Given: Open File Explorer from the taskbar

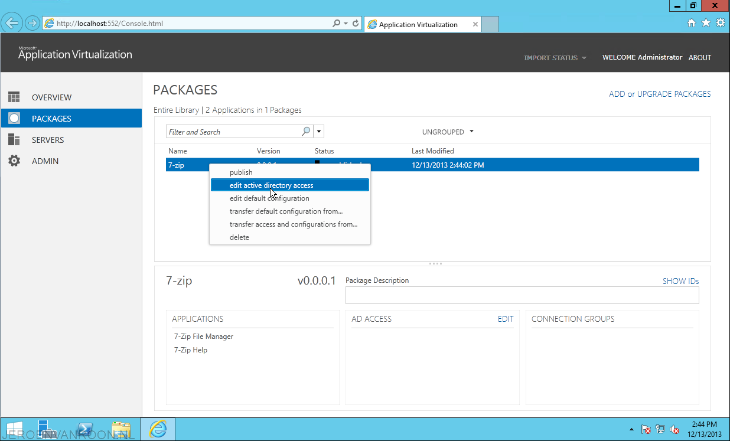Looking at the screenshot, I should (121, 429).
